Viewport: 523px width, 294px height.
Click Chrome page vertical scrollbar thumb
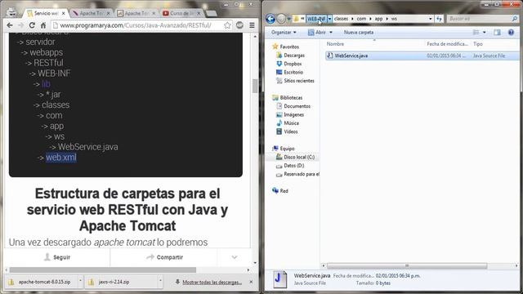255,86
